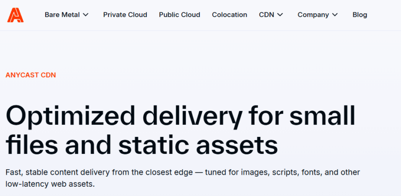Image resolution: width=401 pixels, height=196 pixels.
Task: Click 'small' at the headline's first line end
Action: 325,115
